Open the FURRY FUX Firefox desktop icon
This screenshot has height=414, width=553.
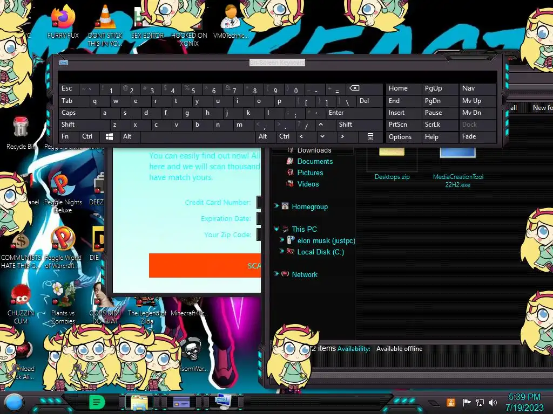click(63, 21)
